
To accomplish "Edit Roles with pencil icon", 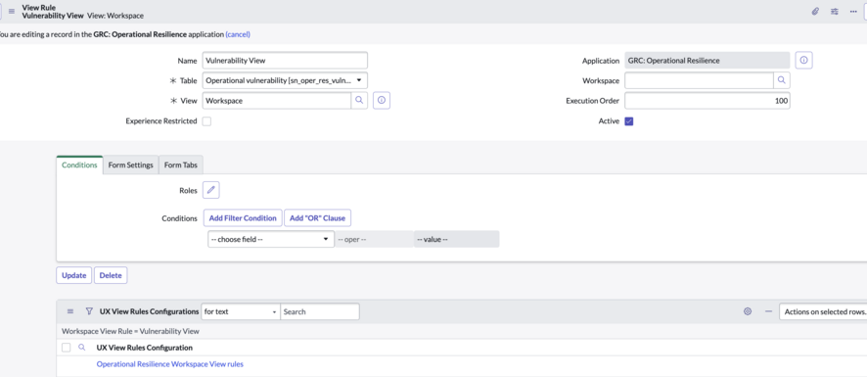I will [x=210, y=190].
